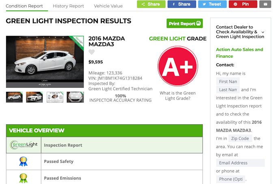Open the Action Auto Sales and Finance link
Image resolution: width=276 pixels, height=184 pixels.
coord(239,53)
